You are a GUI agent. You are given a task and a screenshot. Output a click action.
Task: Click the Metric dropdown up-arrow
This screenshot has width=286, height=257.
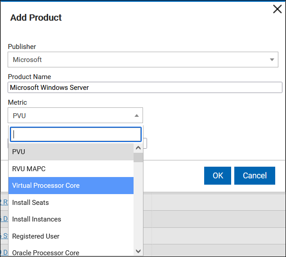(x=137, y=115)
